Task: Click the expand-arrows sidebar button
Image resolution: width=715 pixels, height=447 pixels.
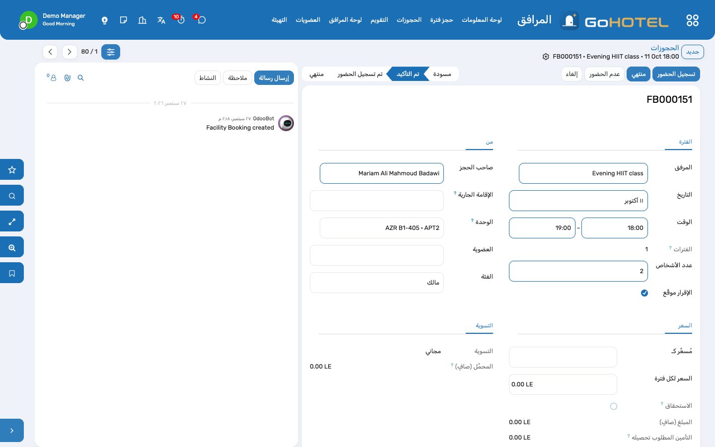Action: point(12,222)
